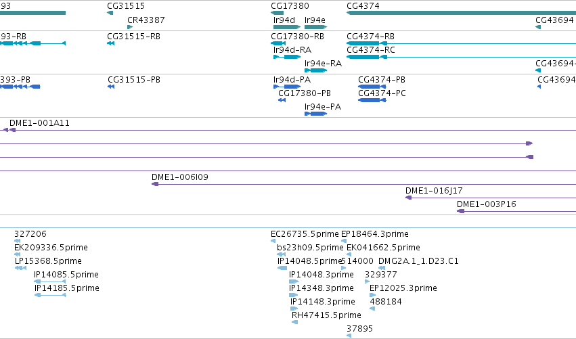Click the CG43694 gene label
This screenshot has width=576, height=339.
(554, 20)
